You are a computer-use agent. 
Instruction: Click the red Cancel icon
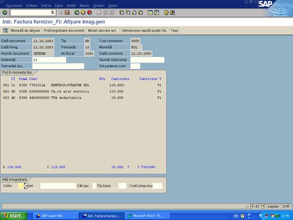pos(89,13)
